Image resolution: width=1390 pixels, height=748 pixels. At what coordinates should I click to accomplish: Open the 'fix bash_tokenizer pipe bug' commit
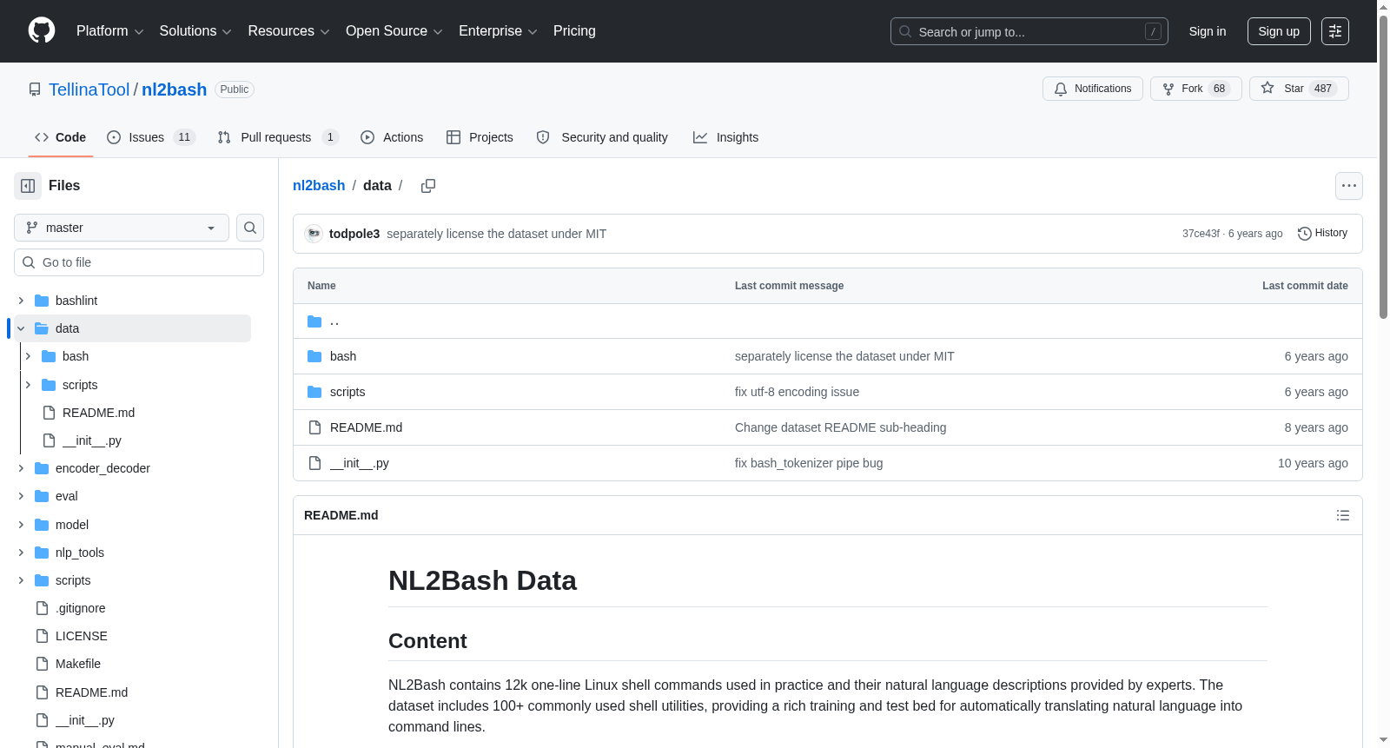click(809, 463)
